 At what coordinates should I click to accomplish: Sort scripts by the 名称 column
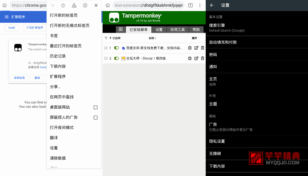tap(152, 38)
